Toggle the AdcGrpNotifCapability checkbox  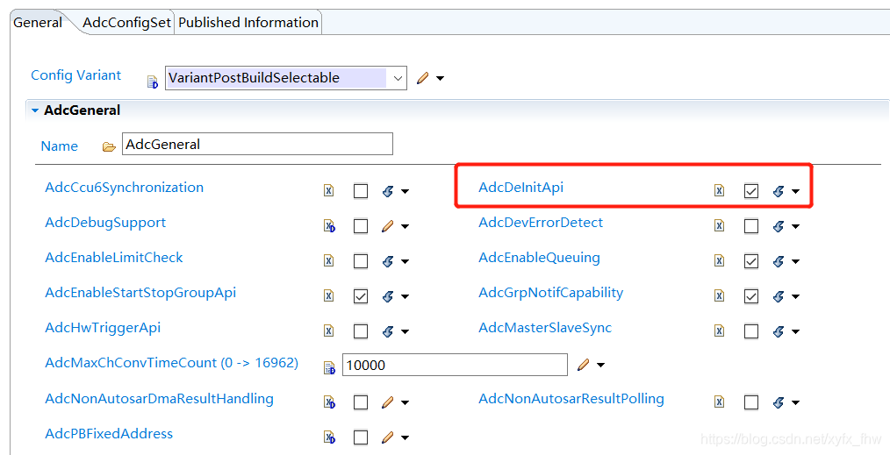pyautogui.click(x=751, y=296)
